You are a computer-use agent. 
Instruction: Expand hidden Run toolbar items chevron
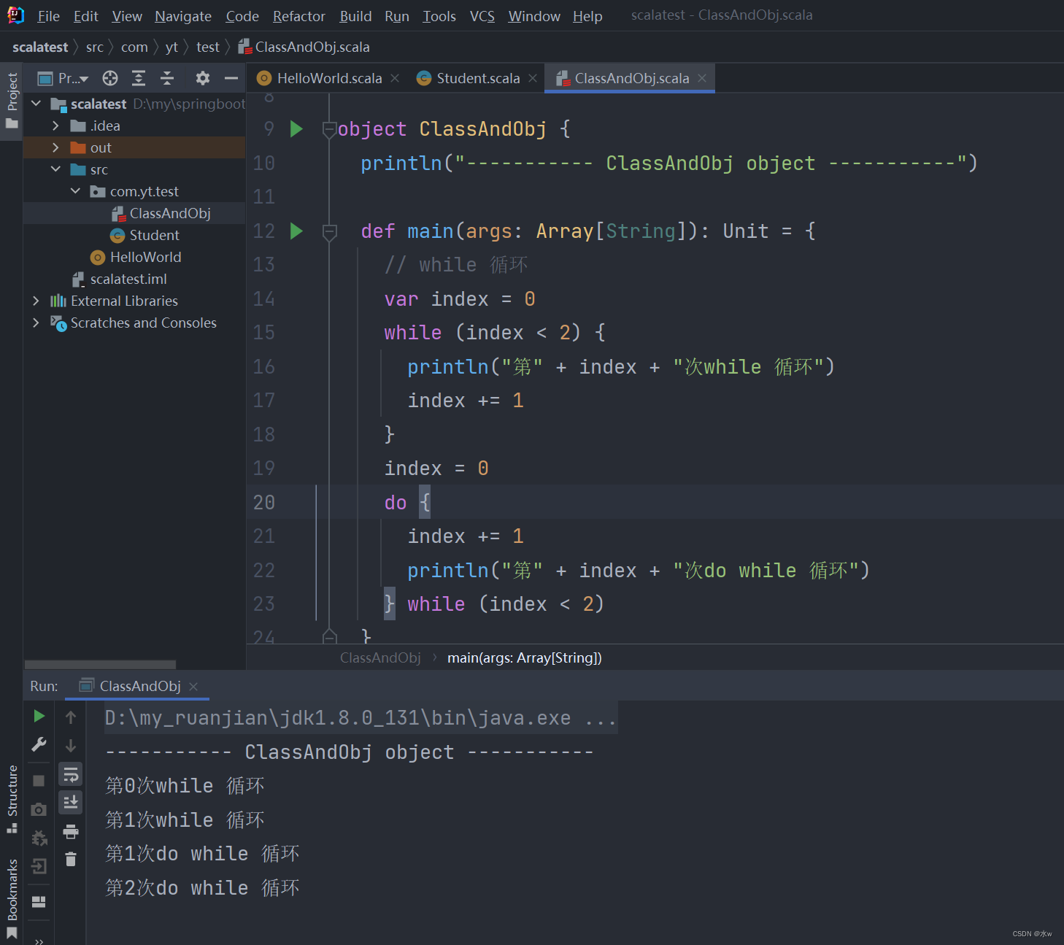[x=39, y=941]
